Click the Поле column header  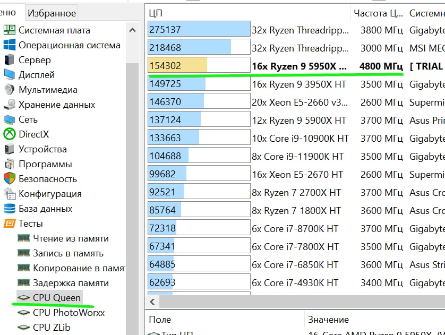226,320
